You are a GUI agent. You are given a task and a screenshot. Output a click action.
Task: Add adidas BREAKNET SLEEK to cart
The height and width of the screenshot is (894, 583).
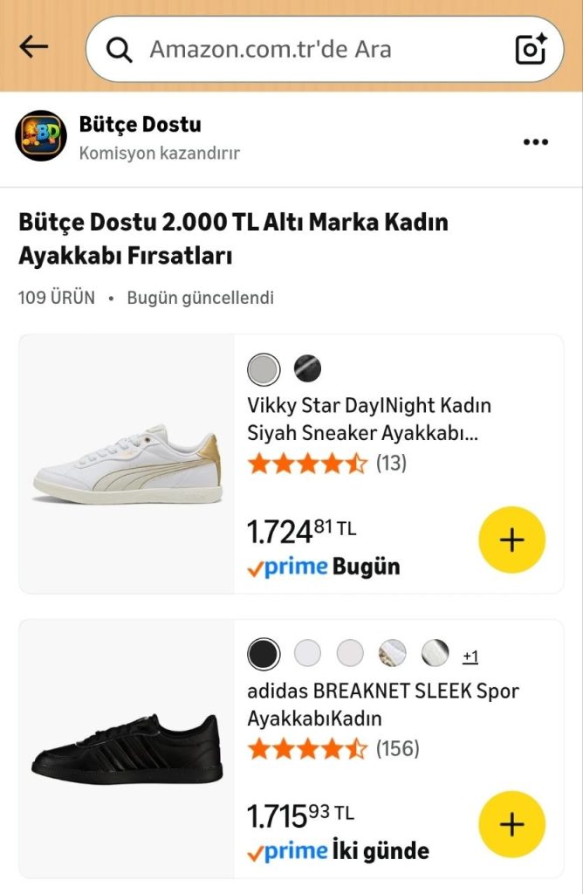pyautogui.click(x=511, y=825)
